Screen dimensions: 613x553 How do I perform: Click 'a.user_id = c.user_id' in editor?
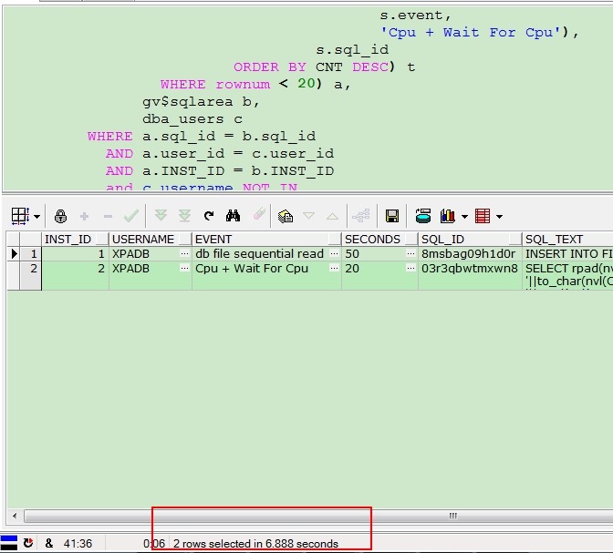[238, 153]
